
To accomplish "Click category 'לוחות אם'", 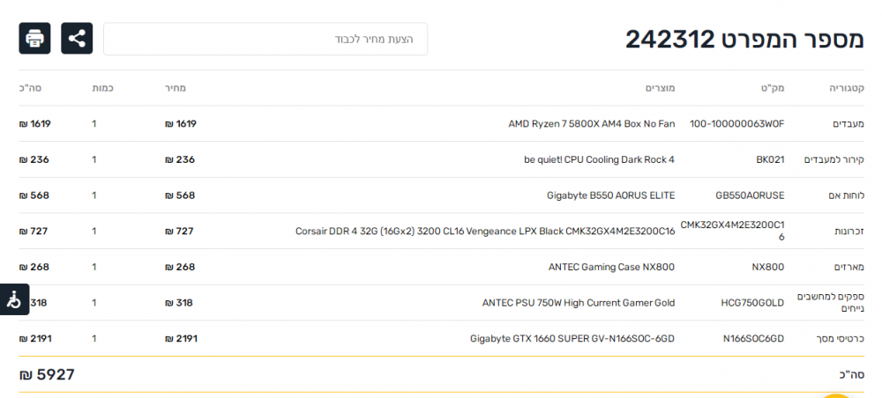I will pos(847,195).
